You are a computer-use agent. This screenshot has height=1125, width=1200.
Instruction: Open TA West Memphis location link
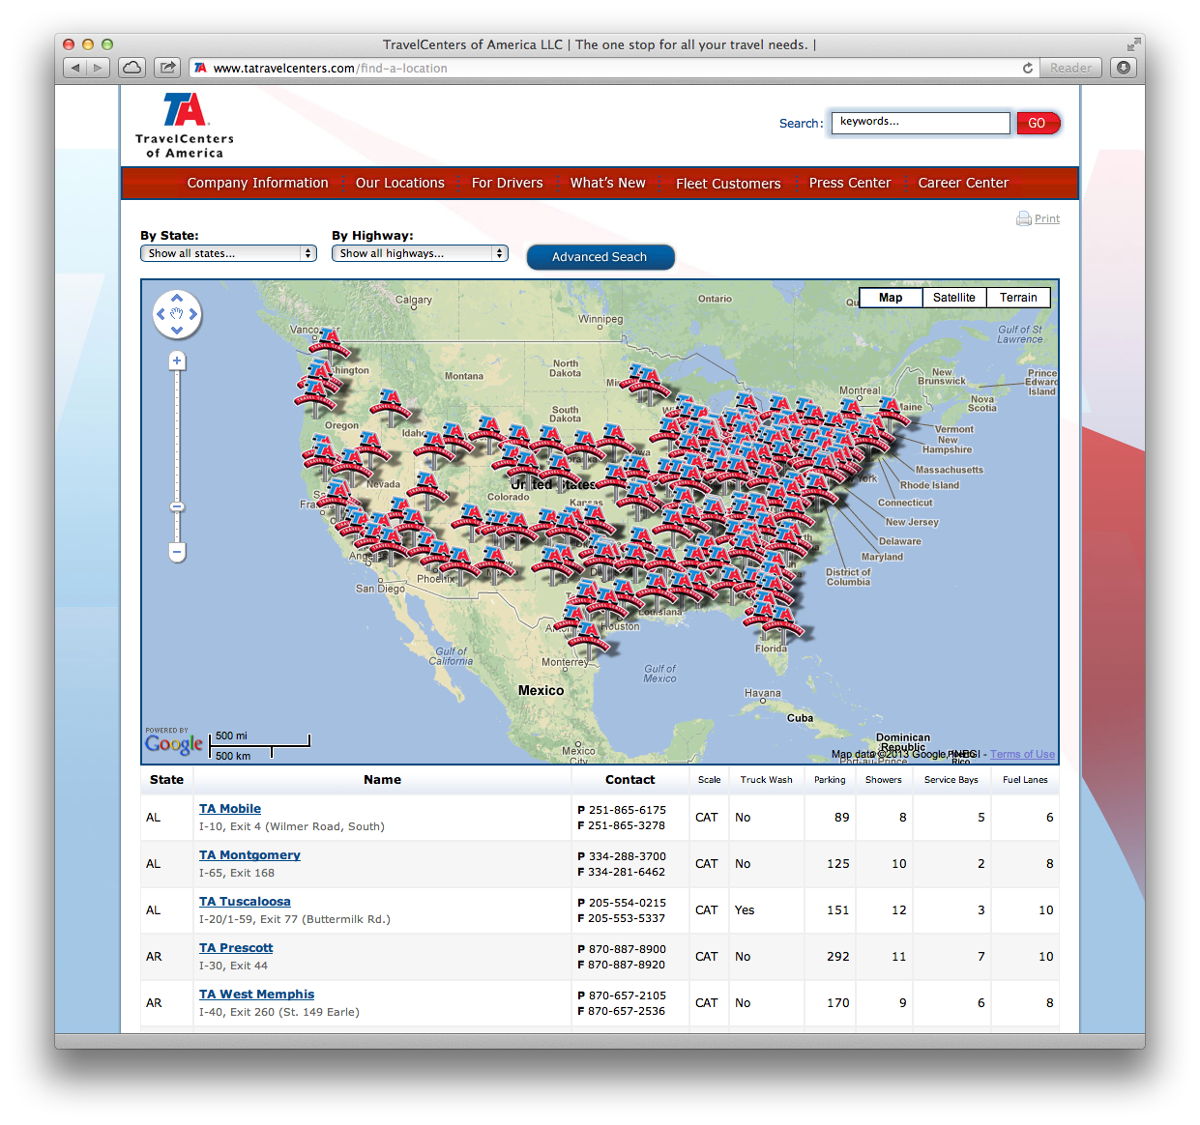[256, 995]
